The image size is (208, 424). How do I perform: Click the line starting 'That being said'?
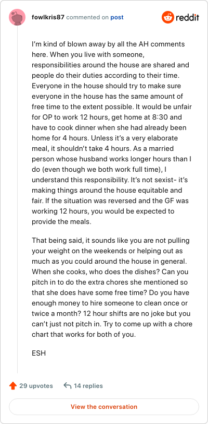click(x=111, y=241)
